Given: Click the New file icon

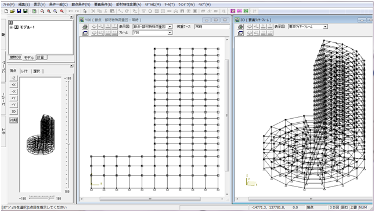Looking at the screenshot, I should click(6, 11).
